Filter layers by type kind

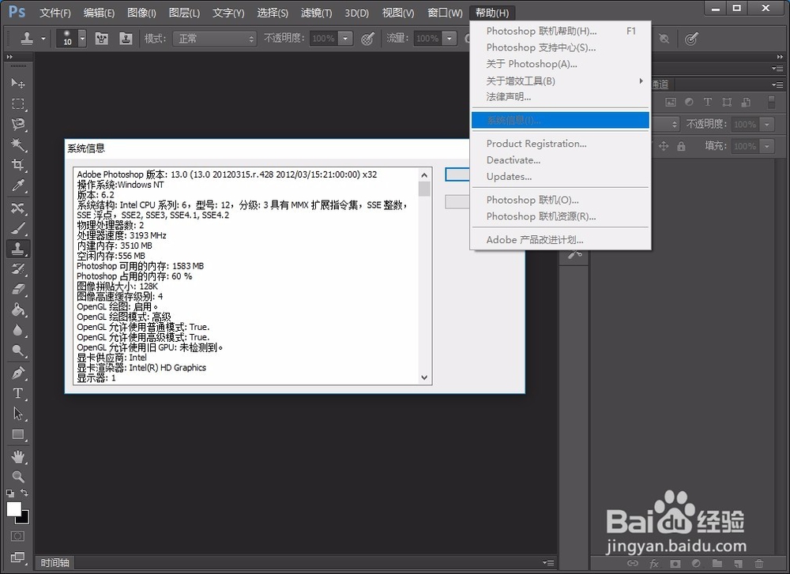coord(707,102)
